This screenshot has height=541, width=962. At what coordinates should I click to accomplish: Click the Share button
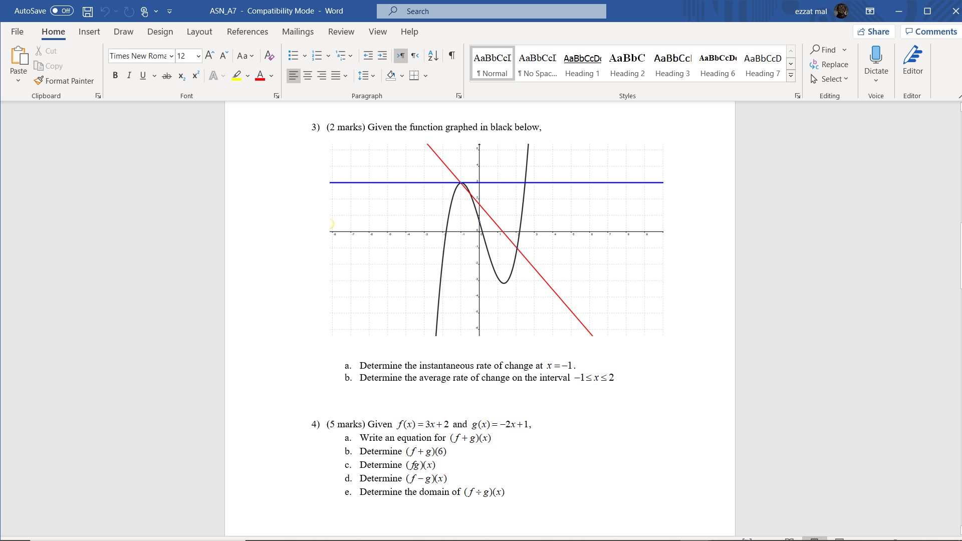pyautogui.click(x=873, y=32)
